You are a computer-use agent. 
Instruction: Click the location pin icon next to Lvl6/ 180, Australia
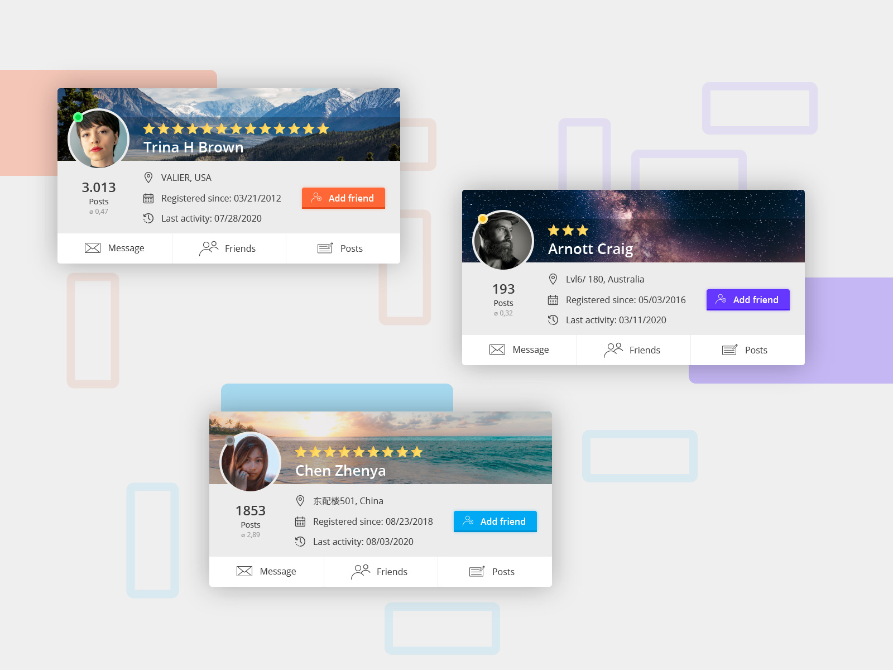pos(553,279)
